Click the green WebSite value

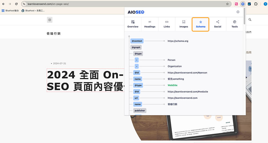pyautogui.click(x=172, y=85)
